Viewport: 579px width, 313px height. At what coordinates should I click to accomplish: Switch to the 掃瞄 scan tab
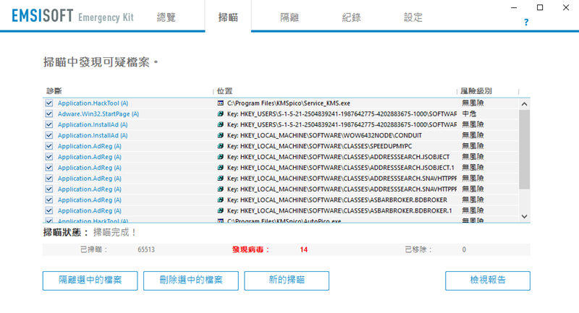click(x=228, y=17)
